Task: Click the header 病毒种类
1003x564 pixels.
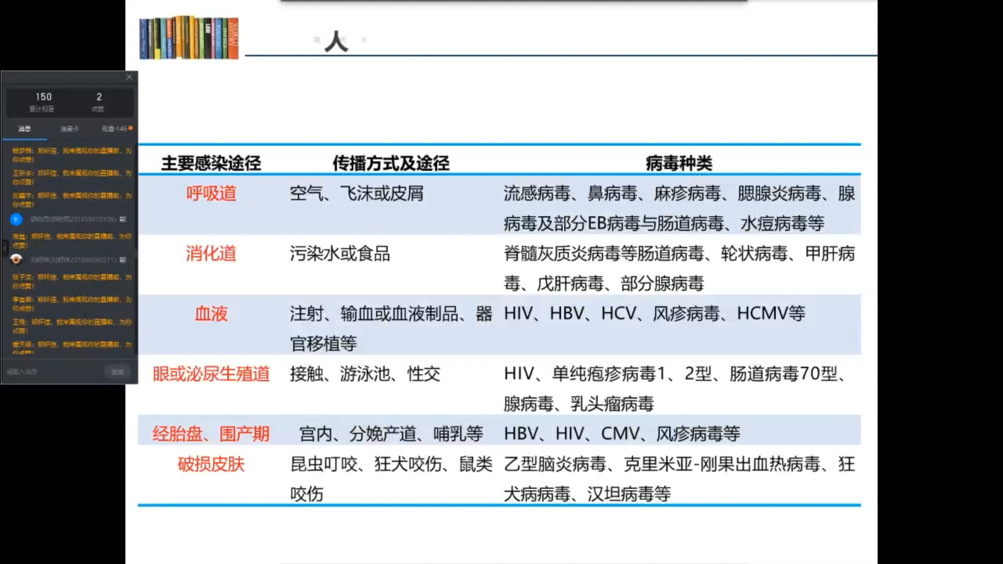Action: pos(679,163)
